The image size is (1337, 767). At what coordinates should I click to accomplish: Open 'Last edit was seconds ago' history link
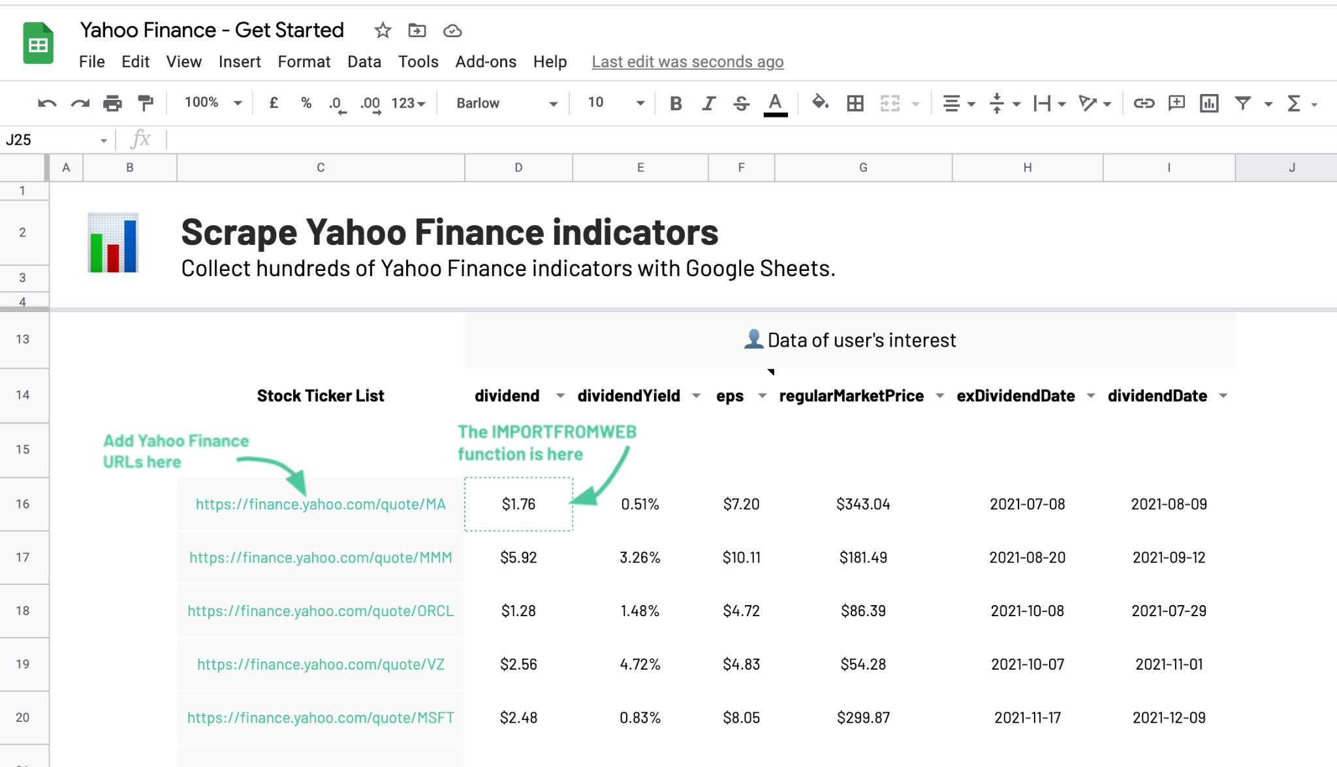687,61
